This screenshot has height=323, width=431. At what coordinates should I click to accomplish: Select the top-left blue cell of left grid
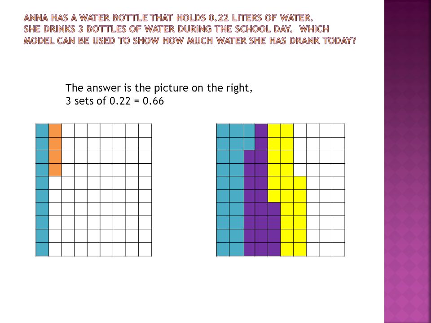[x=42, y=131]
